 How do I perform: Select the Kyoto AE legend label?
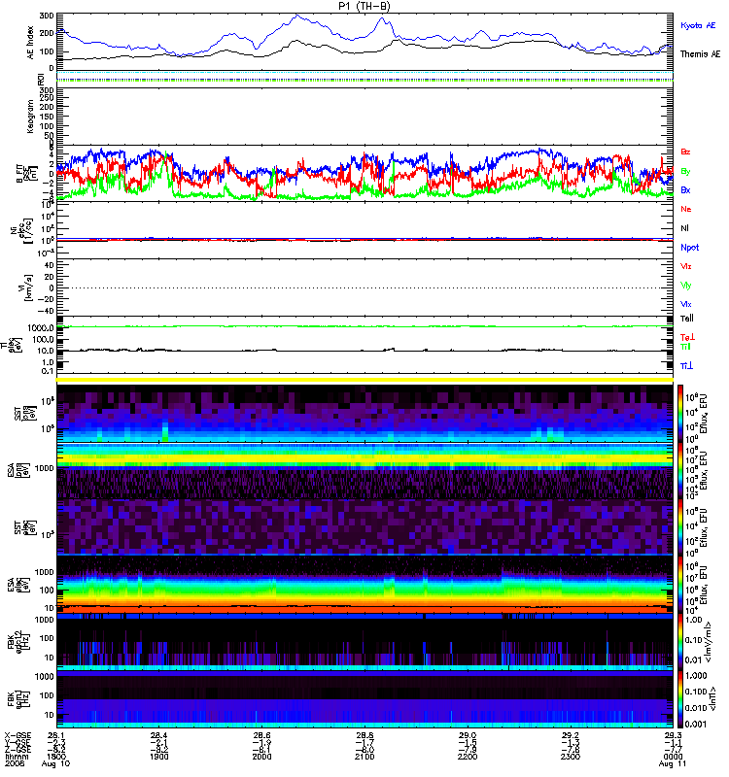point(698,25)
